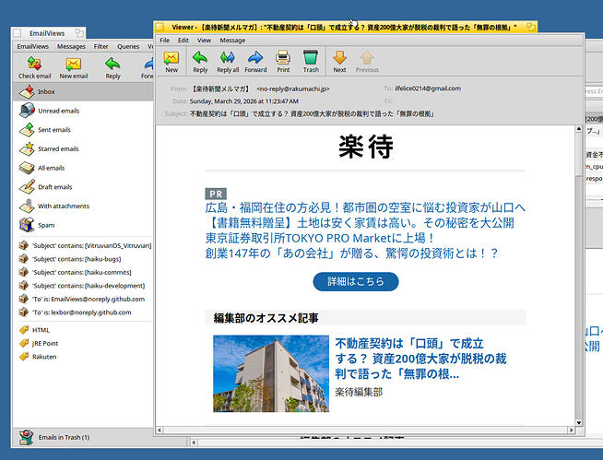Viewport: 603px width, 460px height.
Task: Click vertical scrollbar up arrow in Viewer
Action: [579, 129]
